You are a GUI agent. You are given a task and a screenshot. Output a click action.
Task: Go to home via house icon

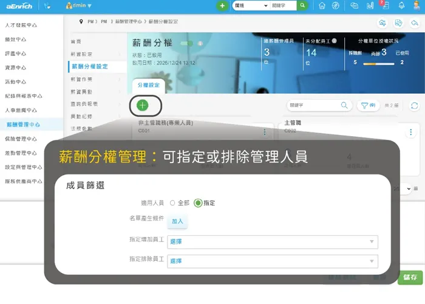322,5
